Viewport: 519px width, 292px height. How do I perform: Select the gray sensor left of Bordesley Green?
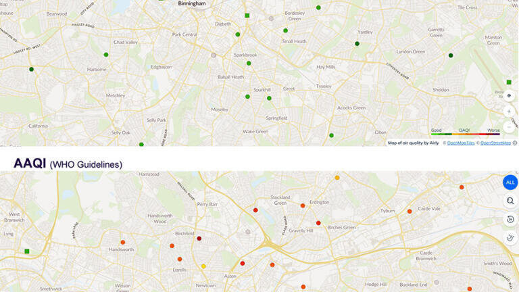[271, 18]
